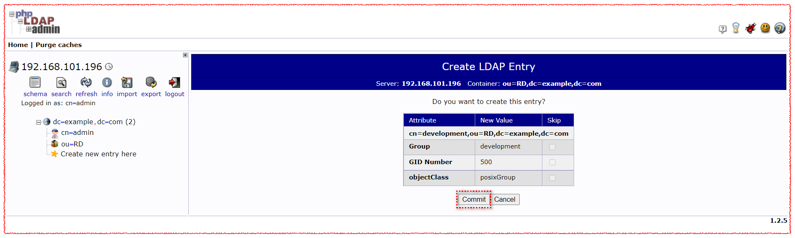The height and width of the screenshot is (238, 795).
Task: Click the value 500
Action: tap(486, 162)
